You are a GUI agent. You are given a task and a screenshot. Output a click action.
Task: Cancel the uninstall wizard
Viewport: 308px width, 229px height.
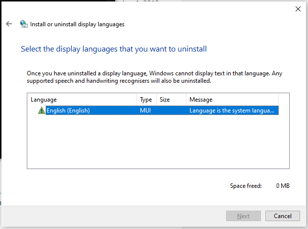[x=283, y=216]
